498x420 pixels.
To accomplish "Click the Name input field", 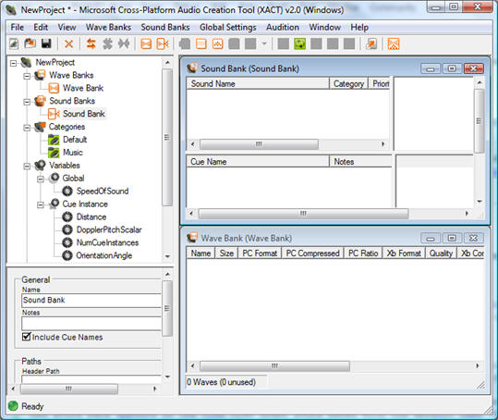I will click(x=91, y=300).
